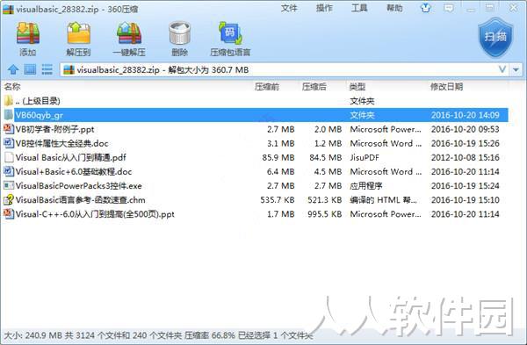The image size is (527, 345).
Task: Click the ppt icon of Visual-C++-6.0从入门到提高
Action: click(9, 213)
